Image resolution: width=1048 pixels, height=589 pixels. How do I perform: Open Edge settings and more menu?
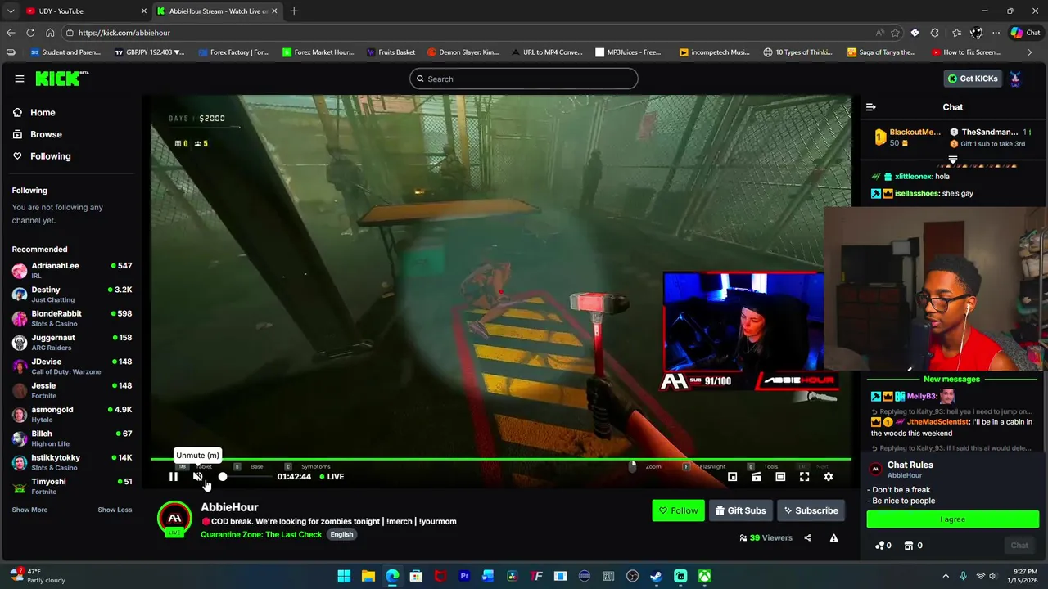pos(996,33)
